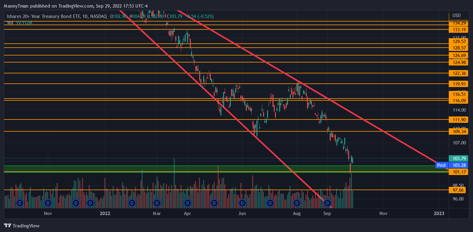Screen dimensions: 473x232
Task: Click the 2023 year label on time axis
Action: tap(439, 214)
